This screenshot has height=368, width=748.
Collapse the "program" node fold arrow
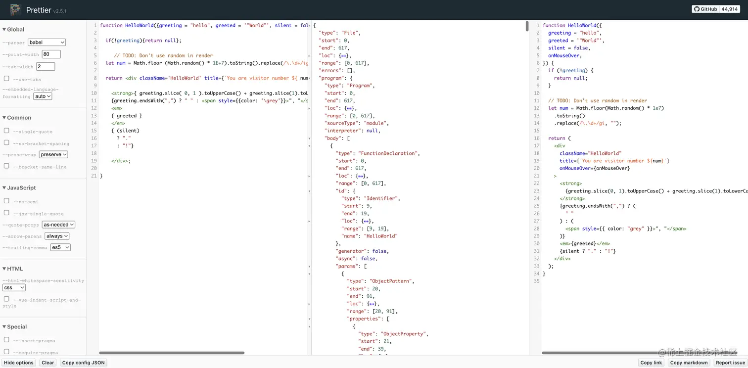pos(310,78)
